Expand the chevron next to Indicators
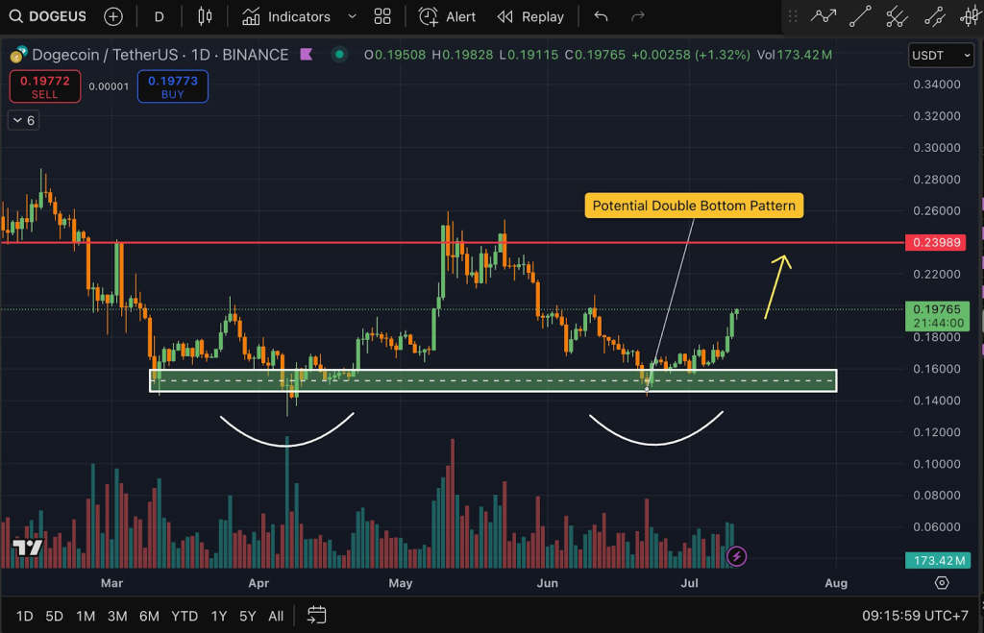984x633 pixels. point(352,16)
